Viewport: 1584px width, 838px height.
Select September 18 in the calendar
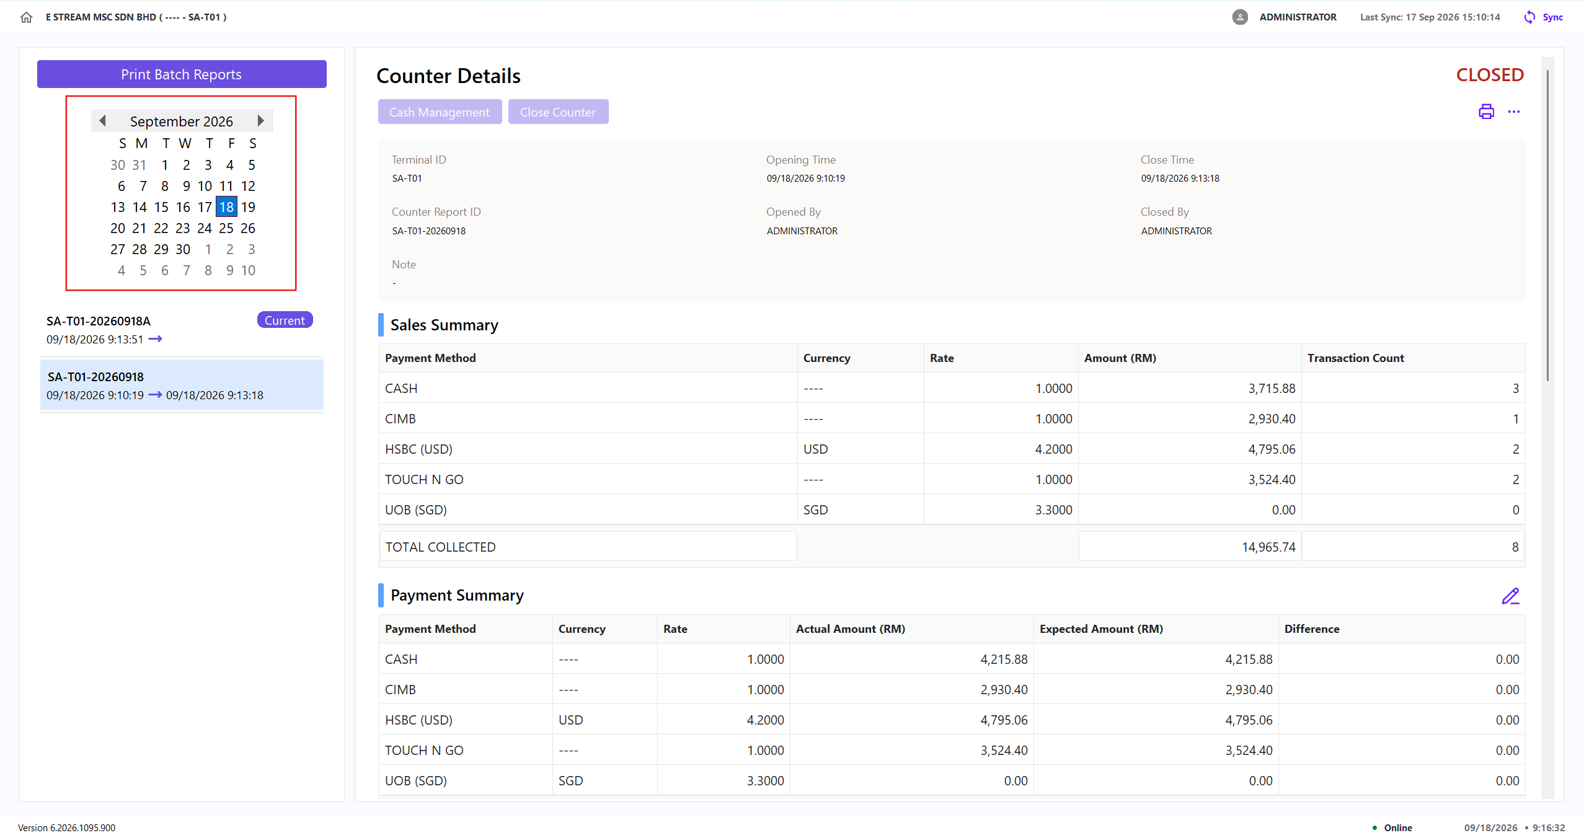[226, 207]
